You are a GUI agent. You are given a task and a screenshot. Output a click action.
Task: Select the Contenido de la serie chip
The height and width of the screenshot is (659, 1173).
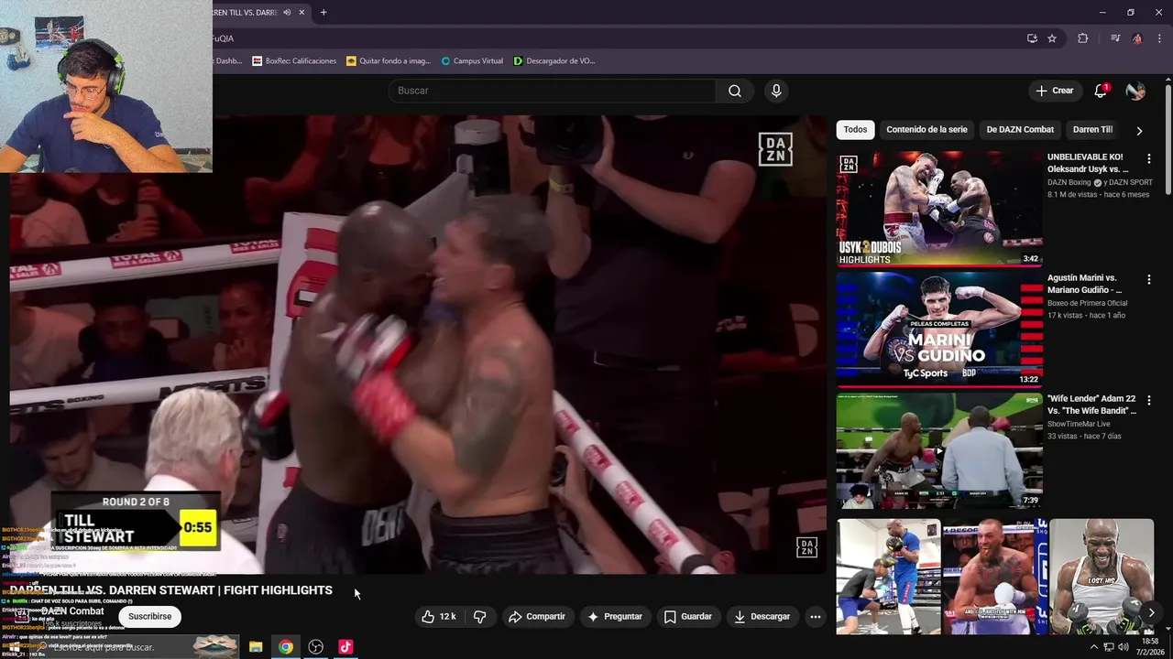pos(926,130)
